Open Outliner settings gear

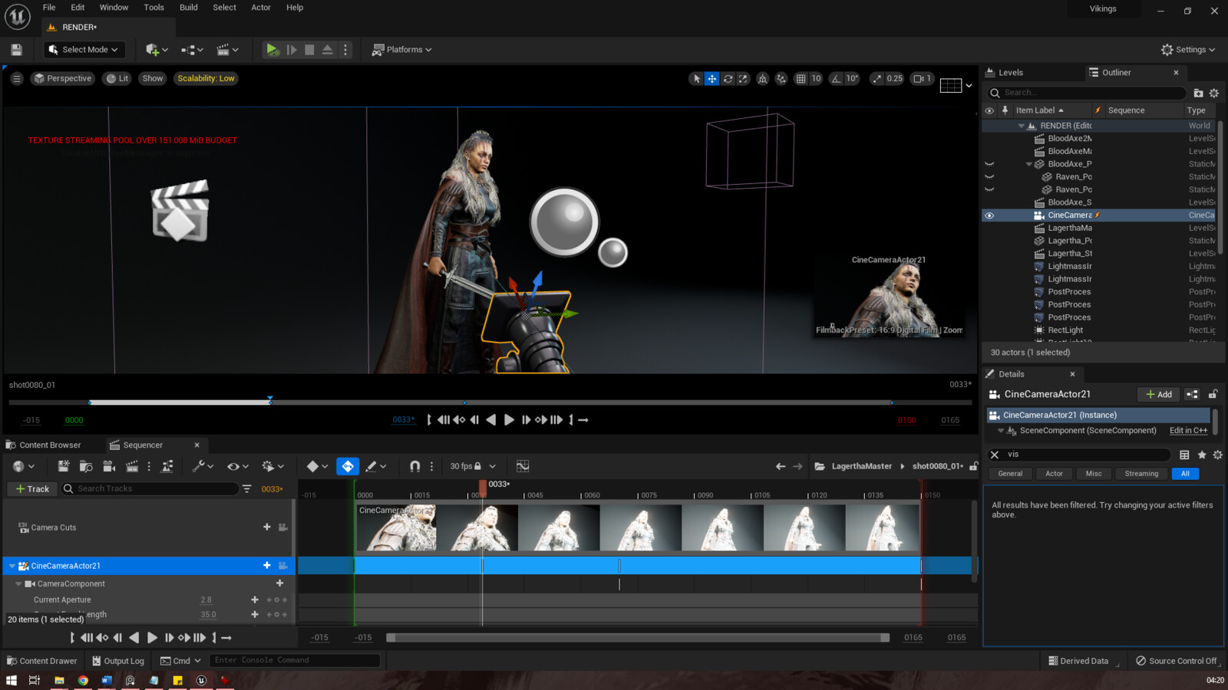1213,93
